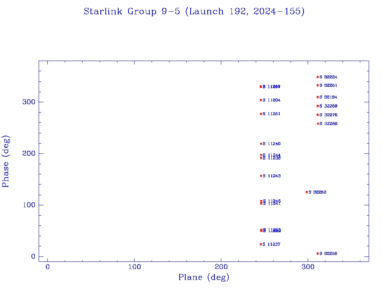Click the "Plane (deg)" x-axis label
The width and height of the screenshot is (388, 291).
[x=204, y=277]
